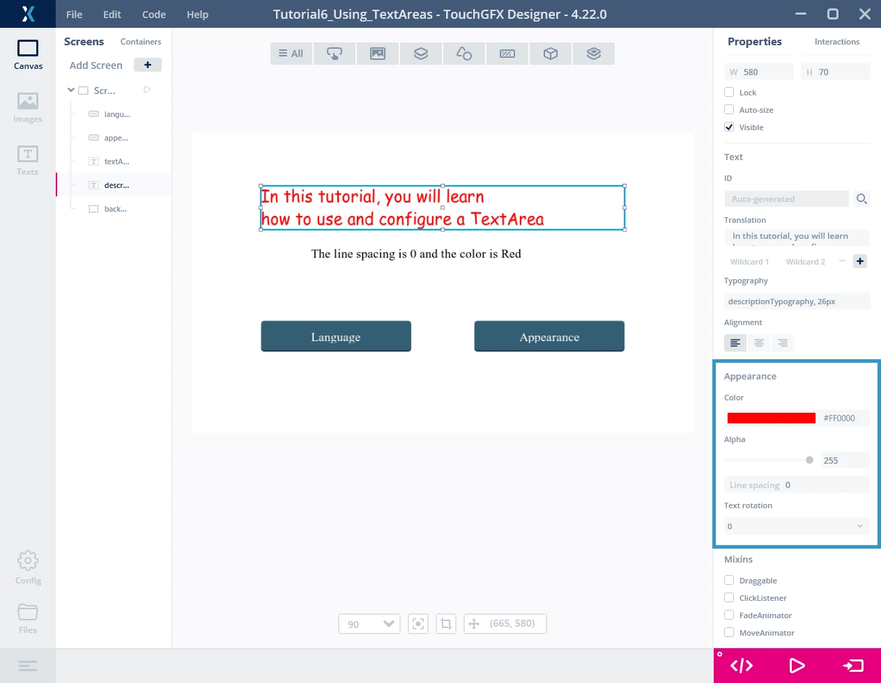Open the zoom level dropdown

369,624
